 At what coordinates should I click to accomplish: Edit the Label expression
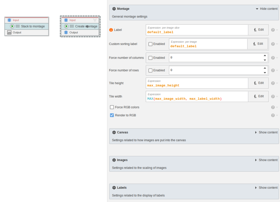pos(258,30)
